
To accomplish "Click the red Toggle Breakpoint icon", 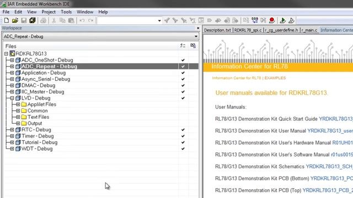I will (x=272, y=20).
